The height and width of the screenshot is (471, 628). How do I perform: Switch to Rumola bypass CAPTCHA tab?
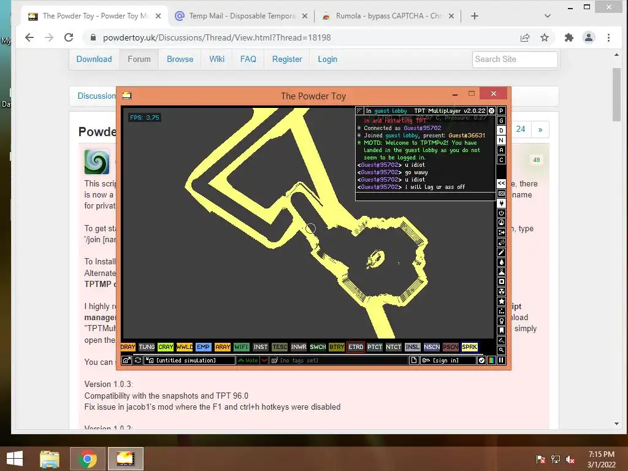(x=388, y=16)
